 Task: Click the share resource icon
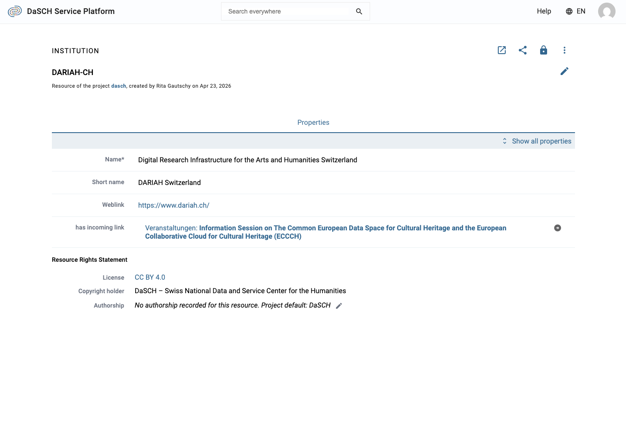[x=523, y=50]
